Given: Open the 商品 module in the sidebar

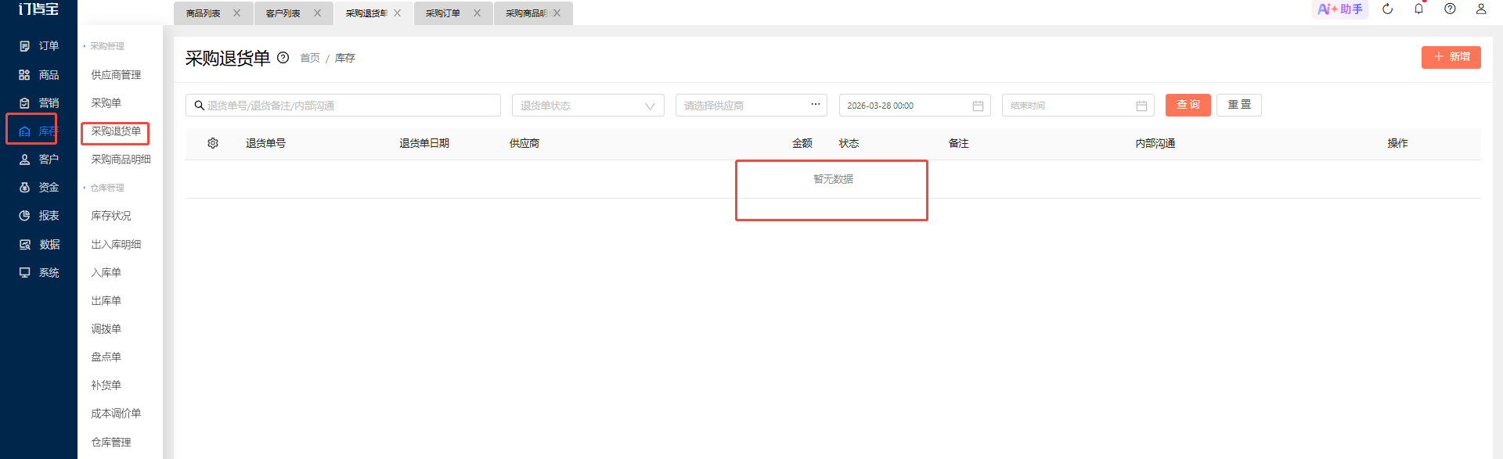Looking at the screenshot, I should pyautogui.click(x=39, y=75).
